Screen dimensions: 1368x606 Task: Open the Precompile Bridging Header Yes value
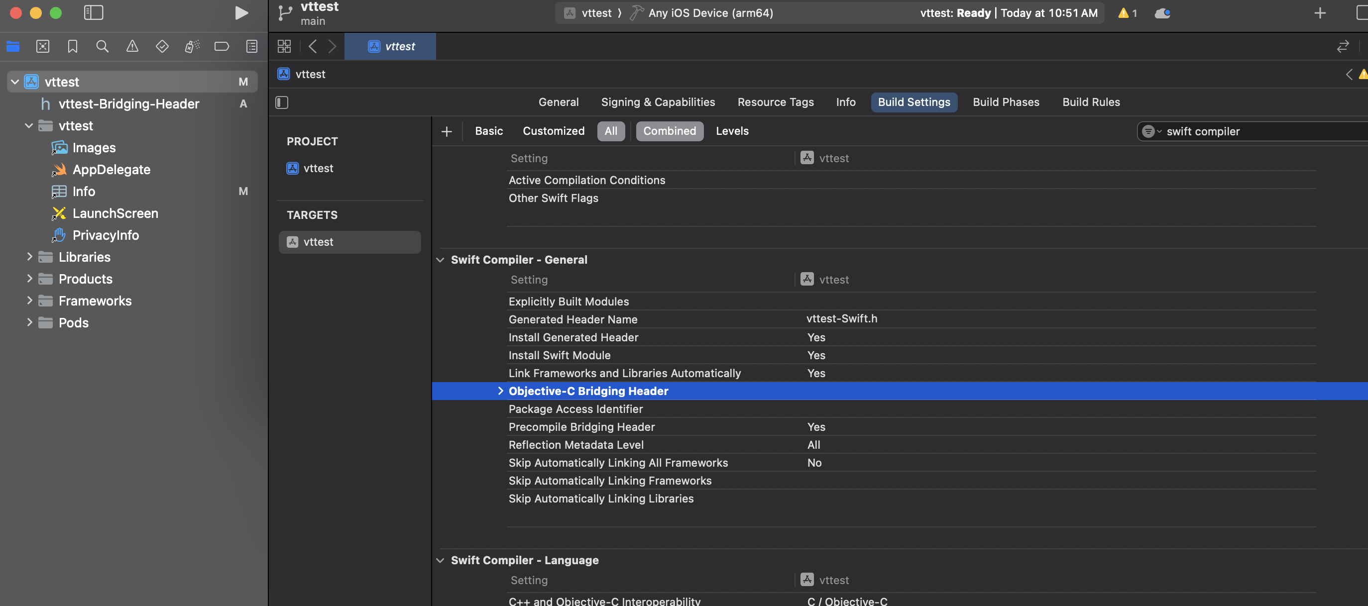tap(816, 427)
